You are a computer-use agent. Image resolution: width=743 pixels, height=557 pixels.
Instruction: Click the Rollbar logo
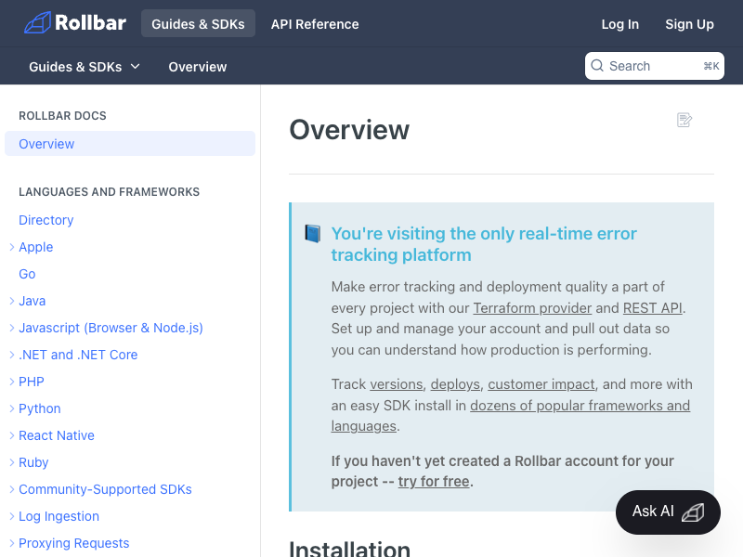coord(75,22)
